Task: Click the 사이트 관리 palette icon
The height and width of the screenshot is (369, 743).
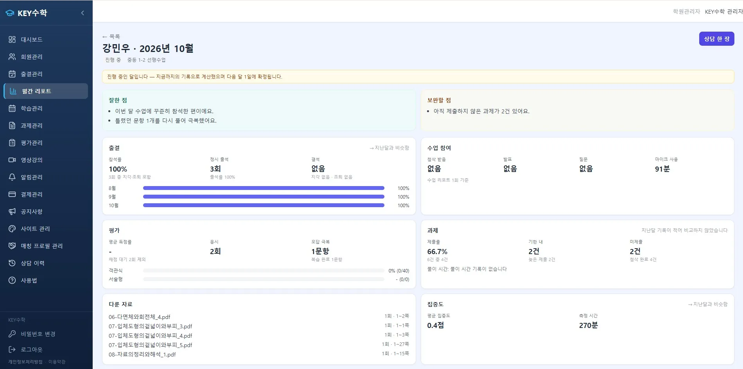Action: 12,229
